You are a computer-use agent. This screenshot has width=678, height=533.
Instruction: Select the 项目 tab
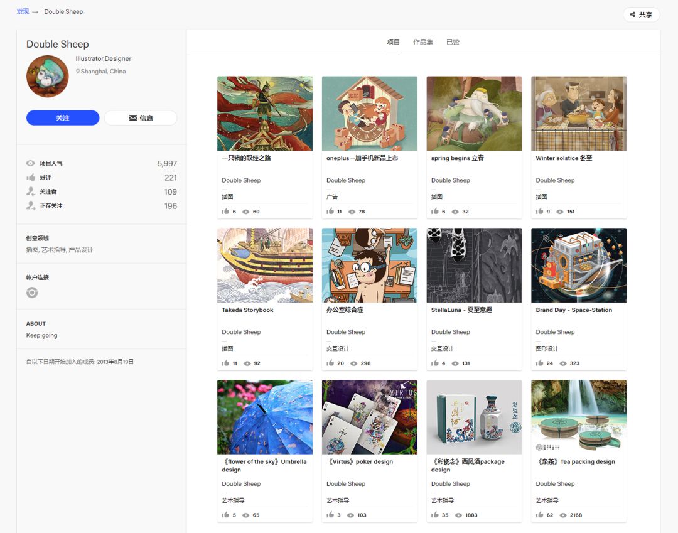coord(393,42)
